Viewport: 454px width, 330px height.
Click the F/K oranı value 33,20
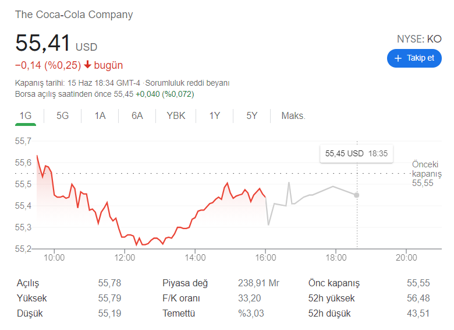pos(250,298)
